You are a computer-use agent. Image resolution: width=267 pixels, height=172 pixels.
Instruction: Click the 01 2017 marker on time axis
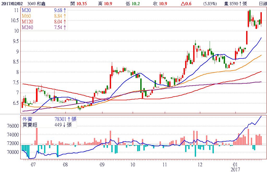pyautogui.click(x=235, y=164)
